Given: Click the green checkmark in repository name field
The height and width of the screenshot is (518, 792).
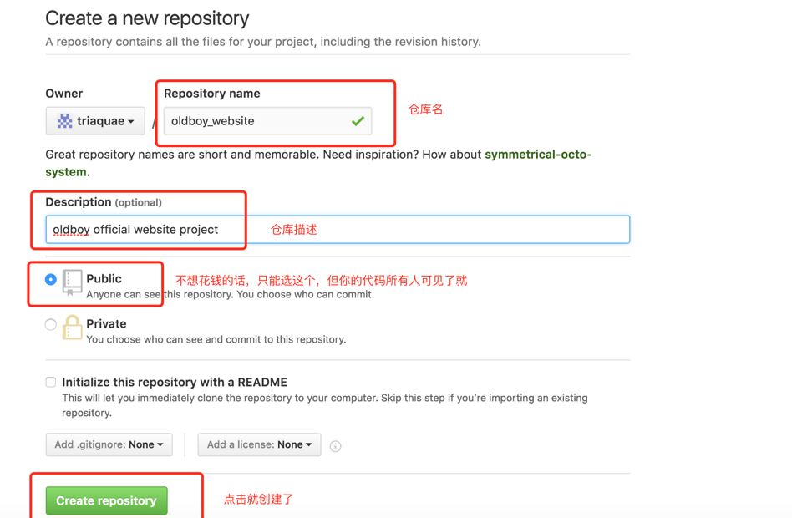Looking at the screenshot, I should 358,121.
